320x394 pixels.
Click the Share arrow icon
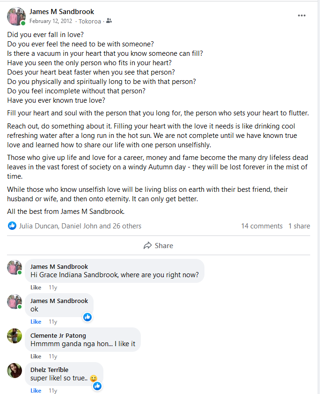pyautogui.click(x=148, y=245)
